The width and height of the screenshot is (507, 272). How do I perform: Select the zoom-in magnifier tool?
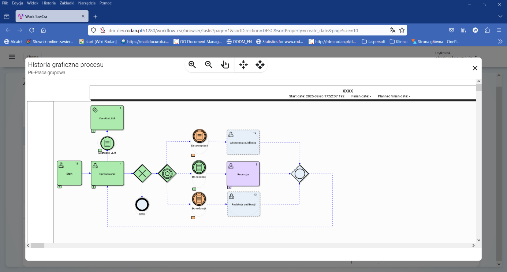(192, 64)
